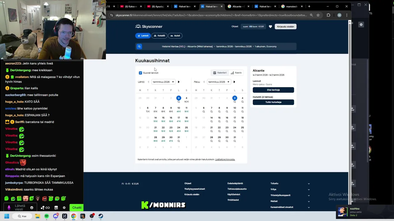Select Autot tab
The width and height of the screenshot is (394, 221).
coord(175,36)
